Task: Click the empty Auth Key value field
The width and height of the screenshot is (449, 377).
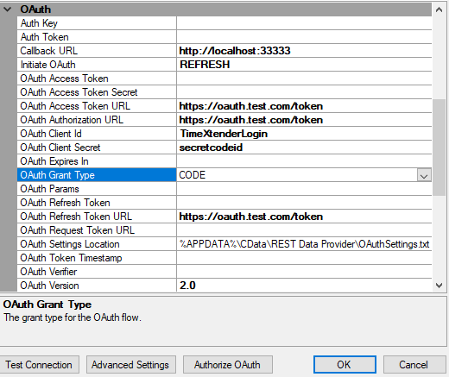Action: pos(304,23)
